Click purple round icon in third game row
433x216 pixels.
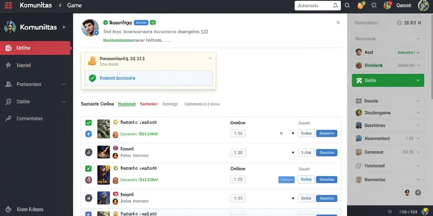point(88,180)
